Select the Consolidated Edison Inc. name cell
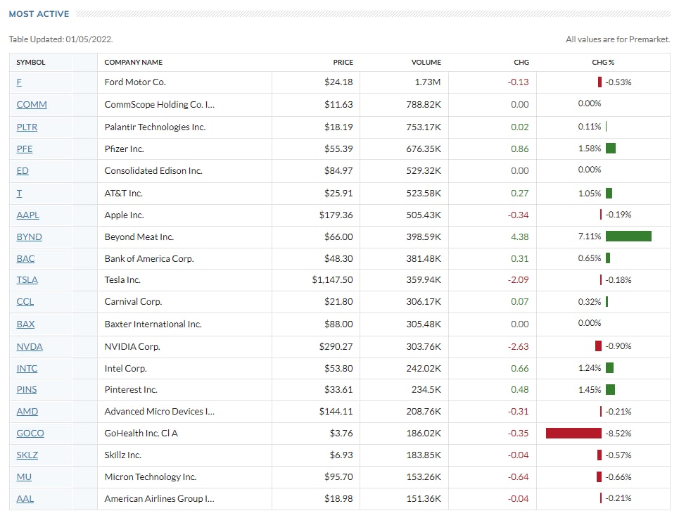679x518 pixels. pyautogui.click(x=153, y=171)
